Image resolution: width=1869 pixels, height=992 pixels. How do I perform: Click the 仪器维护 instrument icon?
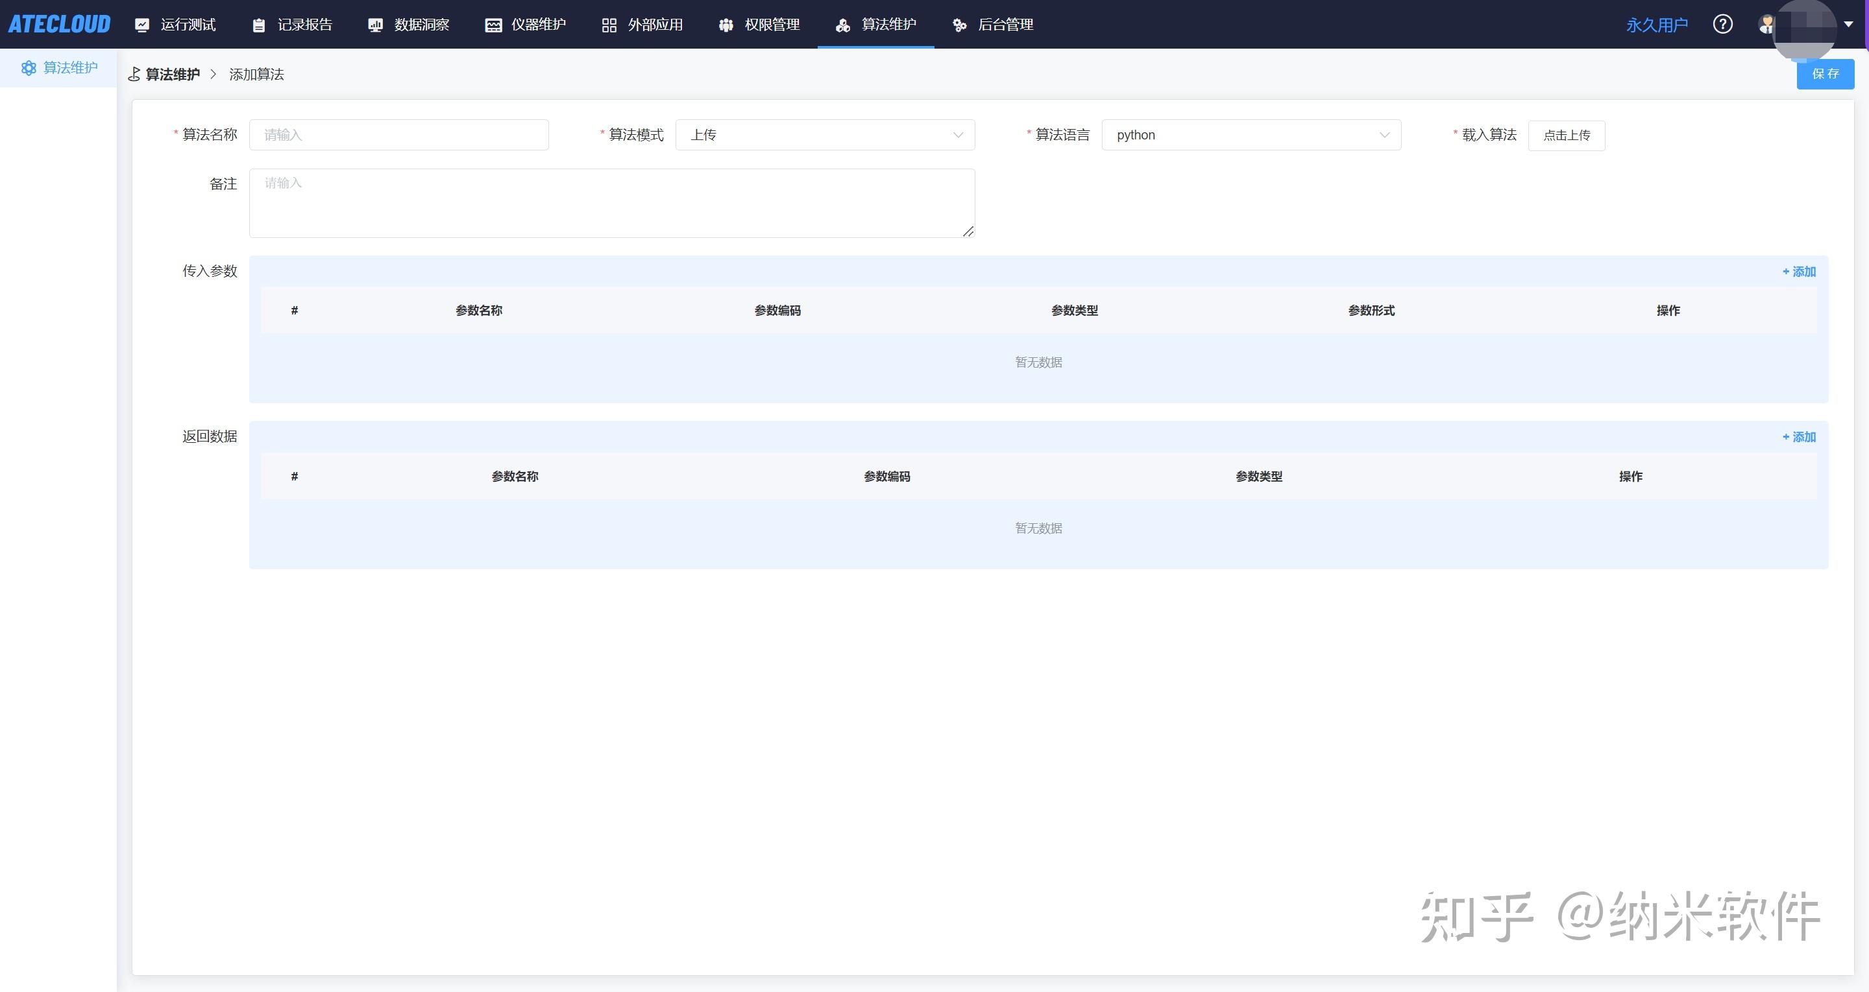pos(493,25)
